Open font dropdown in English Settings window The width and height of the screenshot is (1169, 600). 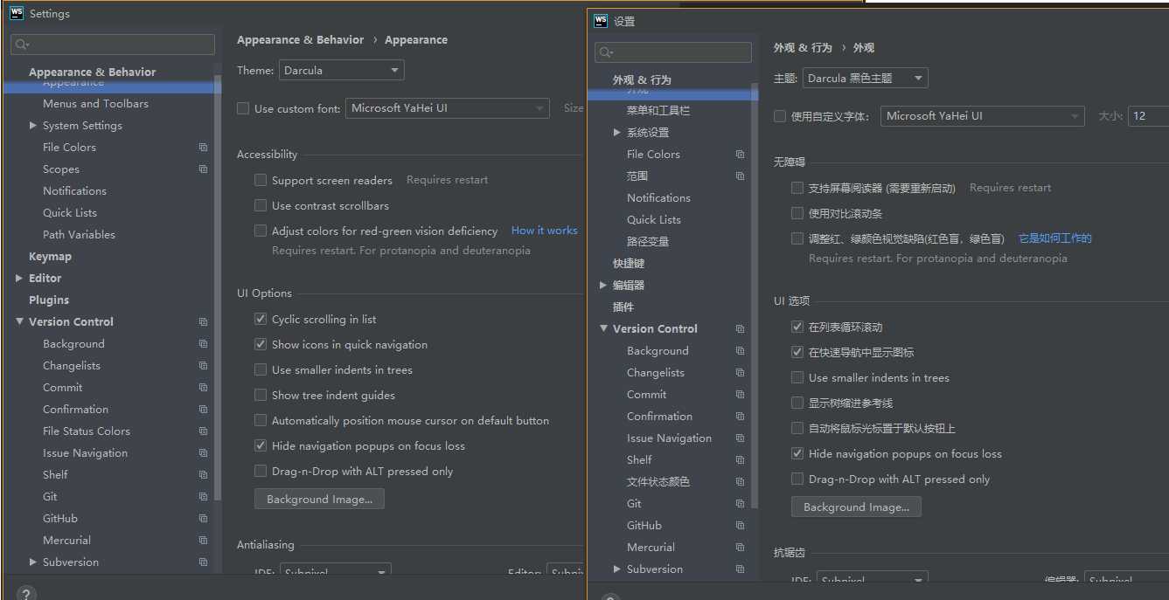(448, 108)
